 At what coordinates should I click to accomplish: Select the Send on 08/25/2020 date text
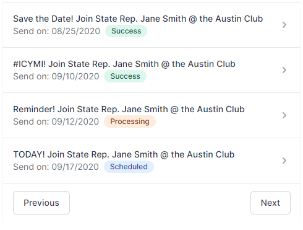pos(57,31)
